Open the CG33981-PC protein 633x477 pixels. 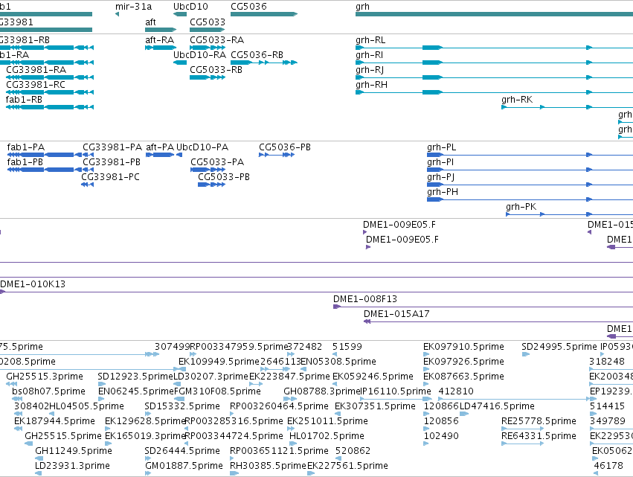(87, 185)
